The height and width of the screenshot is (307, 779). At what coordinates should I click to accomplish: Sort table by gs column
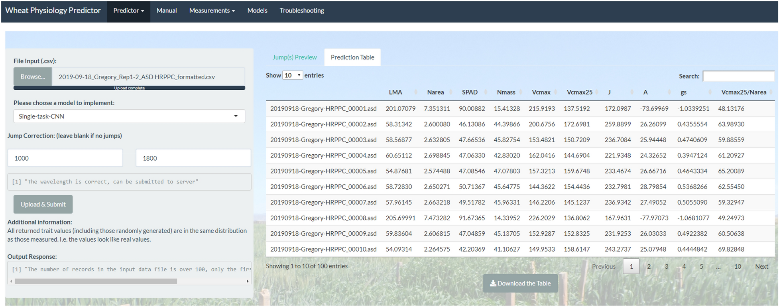pyautogui.click(x=694, y=92)
